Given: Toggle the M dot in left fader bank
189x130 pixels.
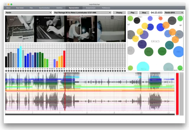Looking at the screenshot, I should click(64, 71).
